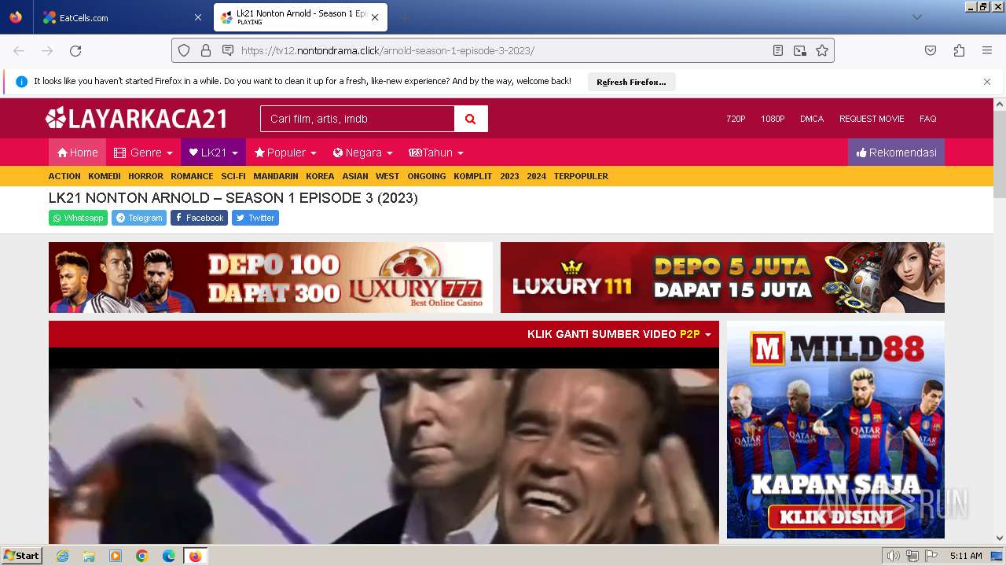
Task: Open the 1080P link
Action: 773,119
